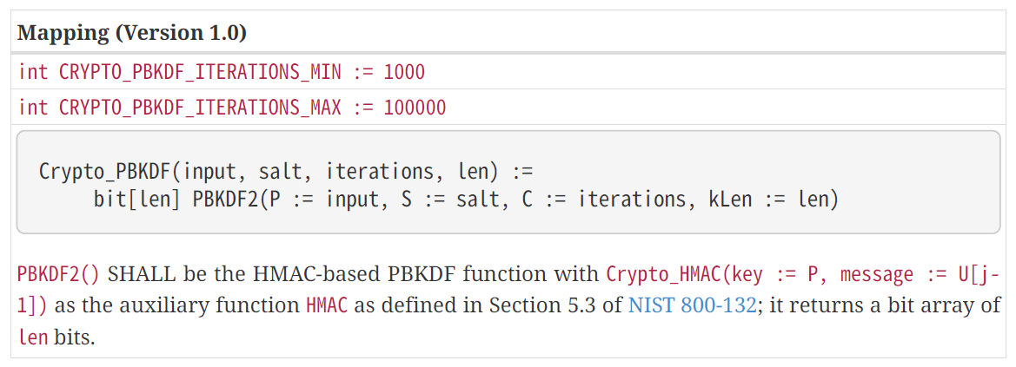The width and height of the screenshot is (1016, 367).
Task: Click the red len code before bits
Action: tap(33, 337)
